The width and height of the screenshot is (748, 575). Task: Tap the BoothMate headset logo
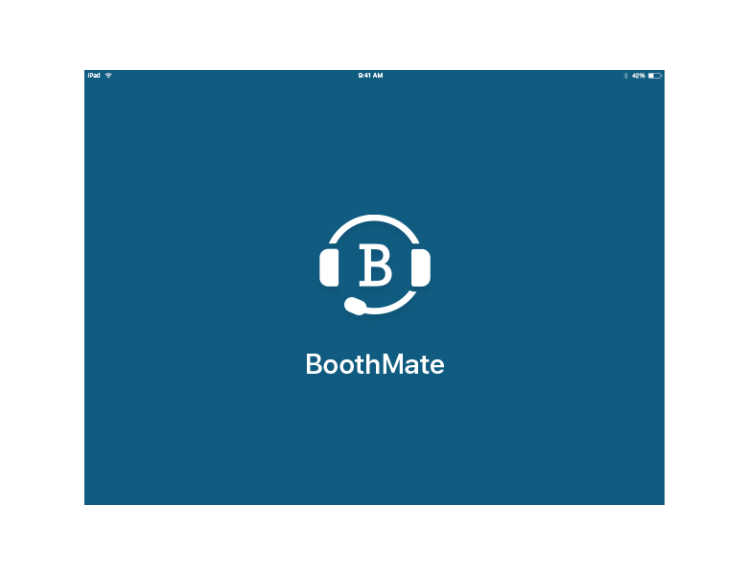[374, 264]
